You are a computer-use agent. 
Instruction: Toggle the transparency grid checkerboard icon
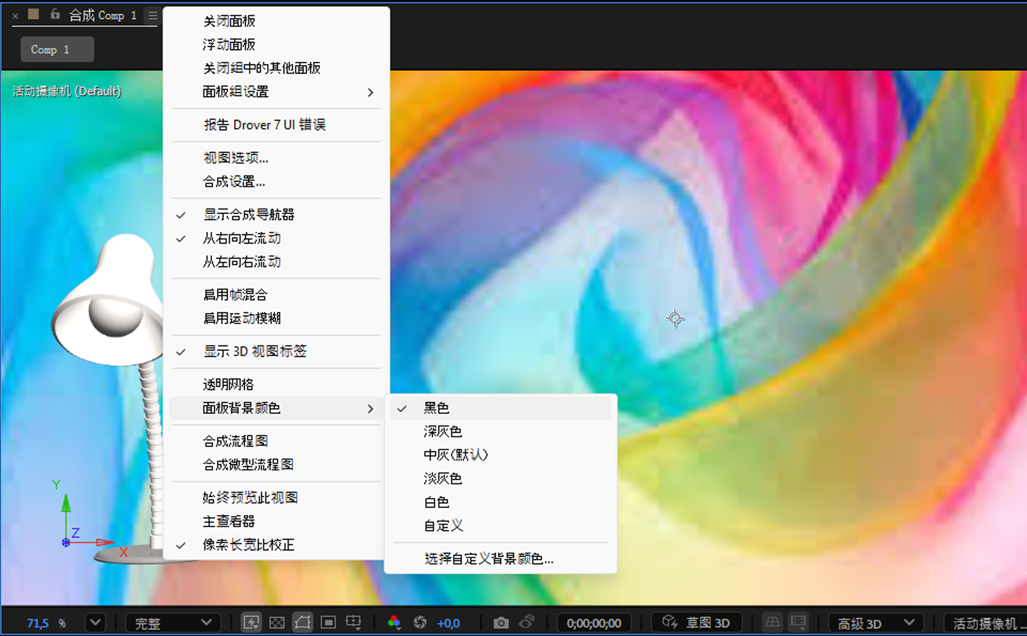click(x=277, y=622)
